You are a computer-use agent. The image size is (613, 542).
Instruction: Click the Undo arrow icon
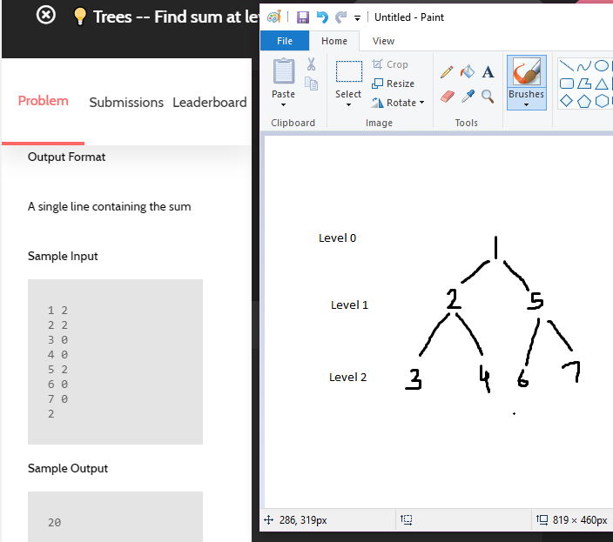(322, 17)
